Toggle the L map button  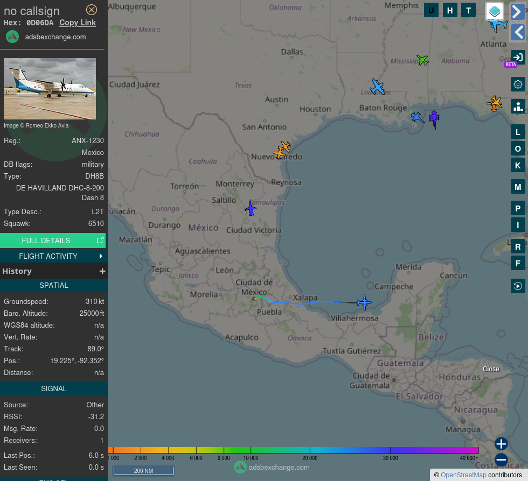click(x=518, y=132)
